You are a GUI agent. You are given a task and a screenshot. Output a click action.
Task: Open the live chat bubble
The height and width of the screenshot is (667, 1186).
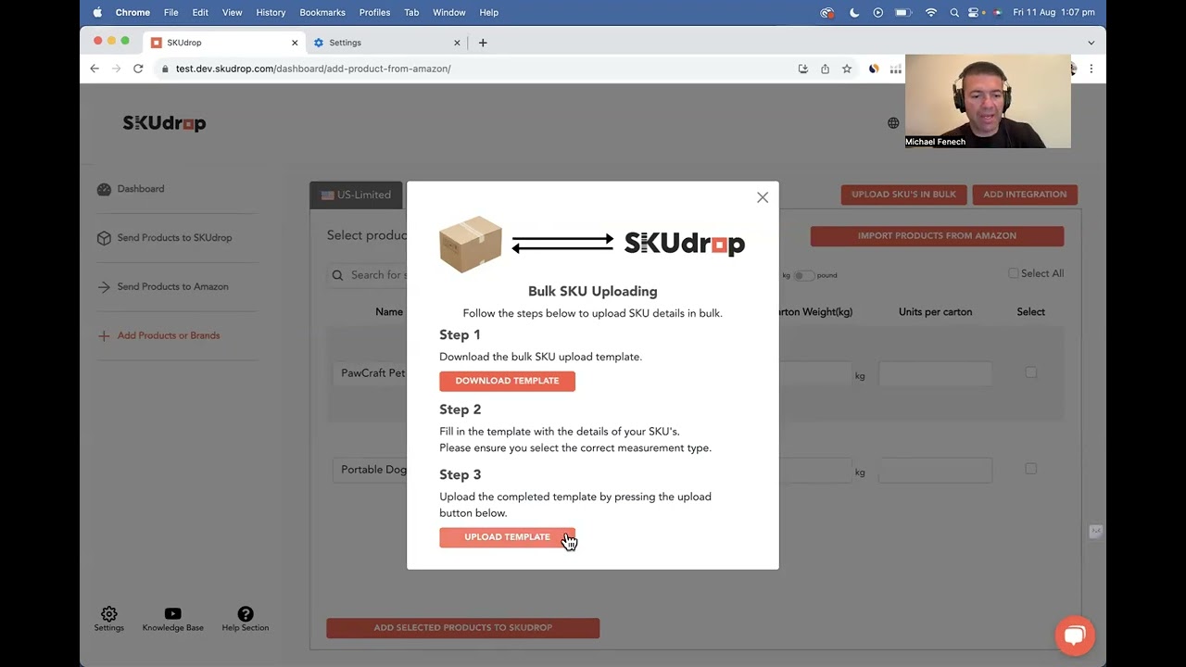click(x=1075, y=636)
